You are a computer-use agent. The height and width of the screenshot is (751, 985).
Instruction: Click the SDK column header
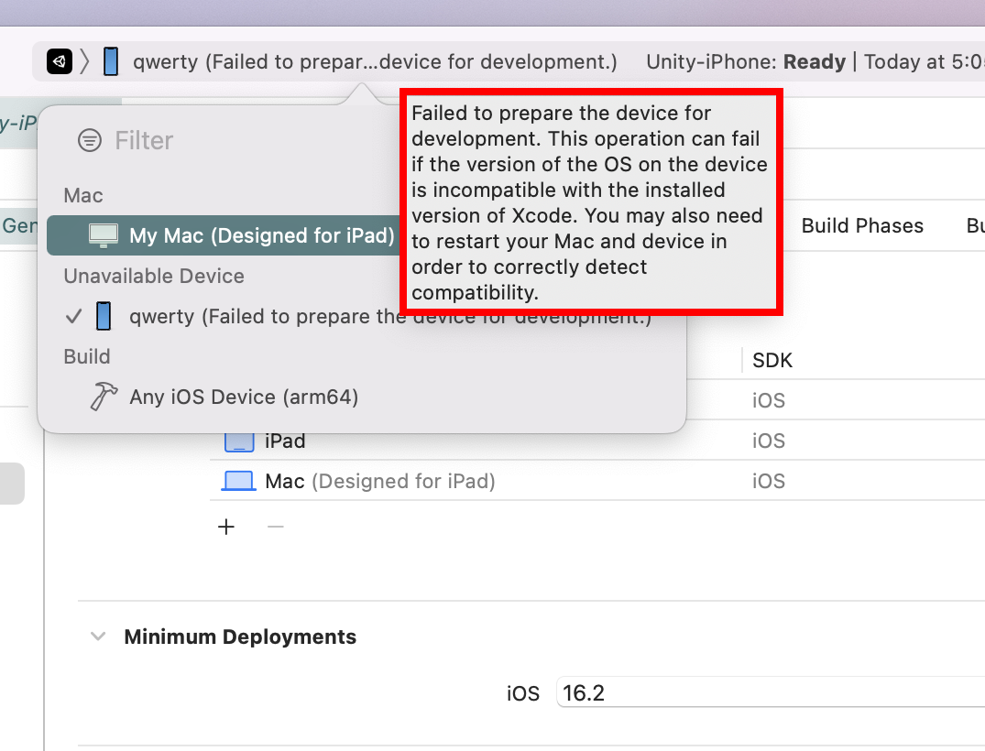(772, 361)
